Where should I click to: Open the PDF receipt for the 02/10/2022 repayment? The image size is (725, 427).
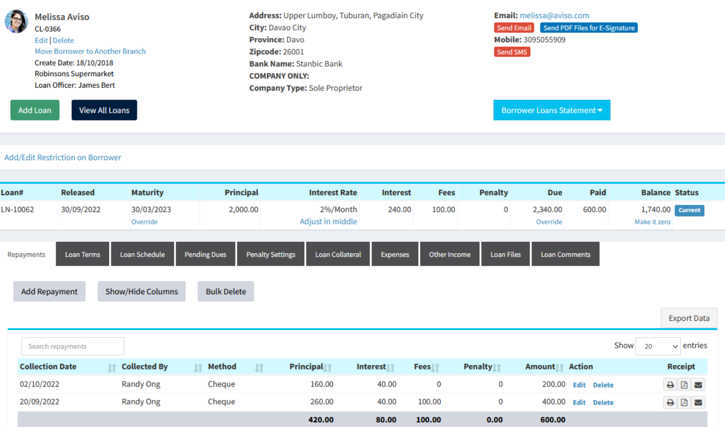click(x=684, y=384)
